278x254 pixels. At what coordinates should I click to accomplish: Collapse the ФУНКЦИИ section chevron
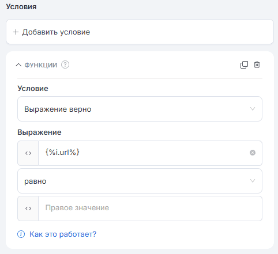pos(18,65)
